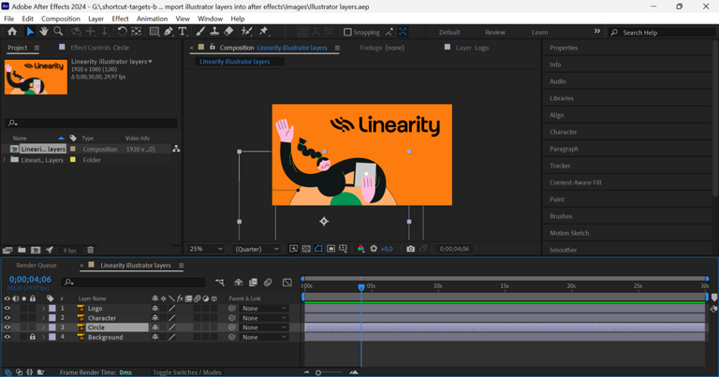Image resolution: width=719 pixels, height=377 pixels.
Task: Toggle Mask and Shape Path Visibility
Action: (x=318, y=249)
